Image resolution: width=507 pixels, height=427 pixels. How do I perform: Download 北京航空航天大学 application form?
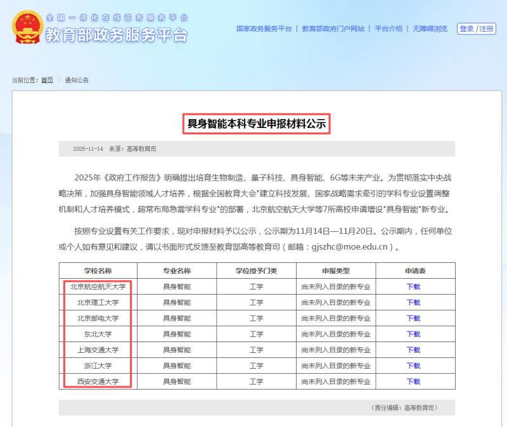pos(413,287)
